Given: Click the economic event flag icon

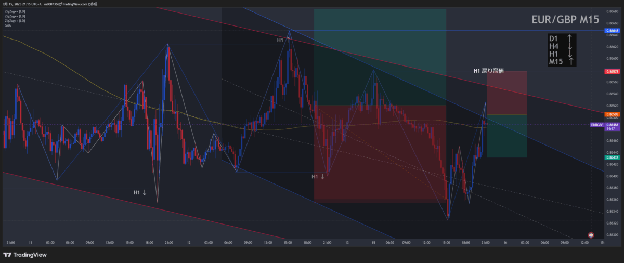Looking at the screenshot, I should pos(591,235).
